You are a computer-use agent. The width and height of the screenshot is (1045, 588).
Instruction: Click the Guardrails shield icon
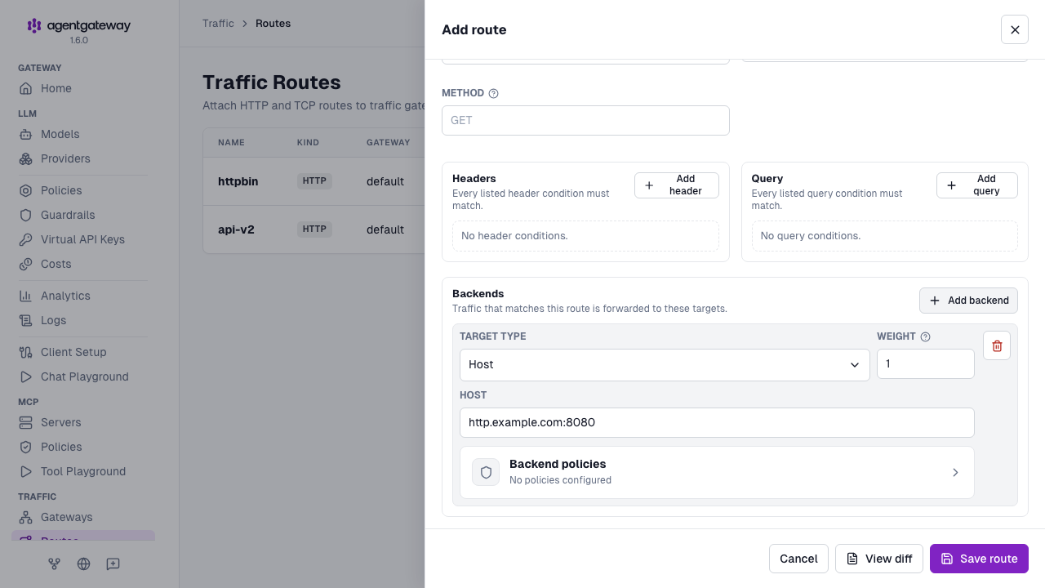26,215
